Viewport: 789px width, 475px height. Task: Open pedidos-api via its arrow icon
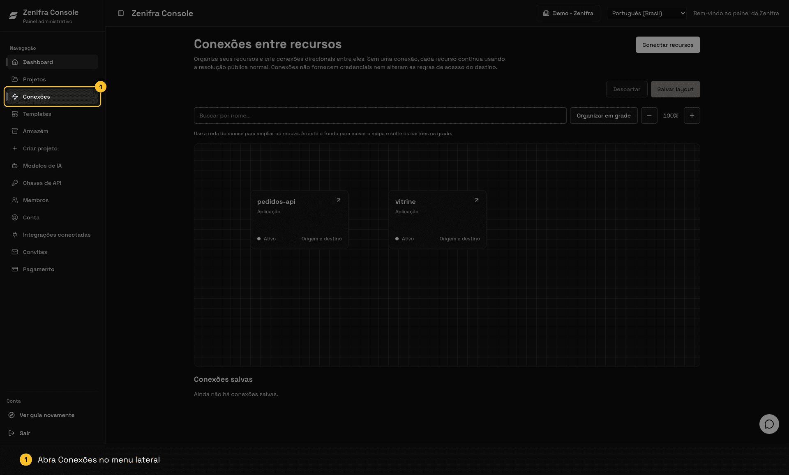(339, 200)
